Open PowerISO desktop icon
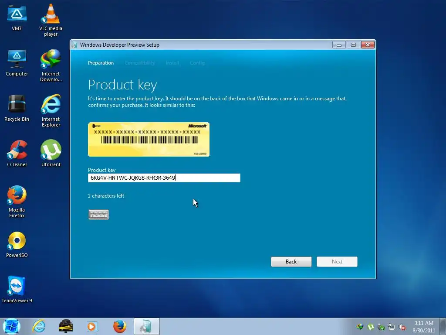Screen dimensions: 446x335 click(x=17, y=244)
